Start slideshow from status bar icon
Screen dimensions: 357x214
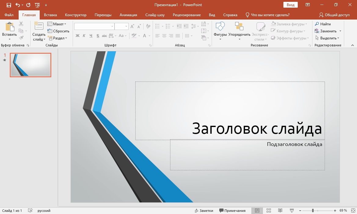292,211
